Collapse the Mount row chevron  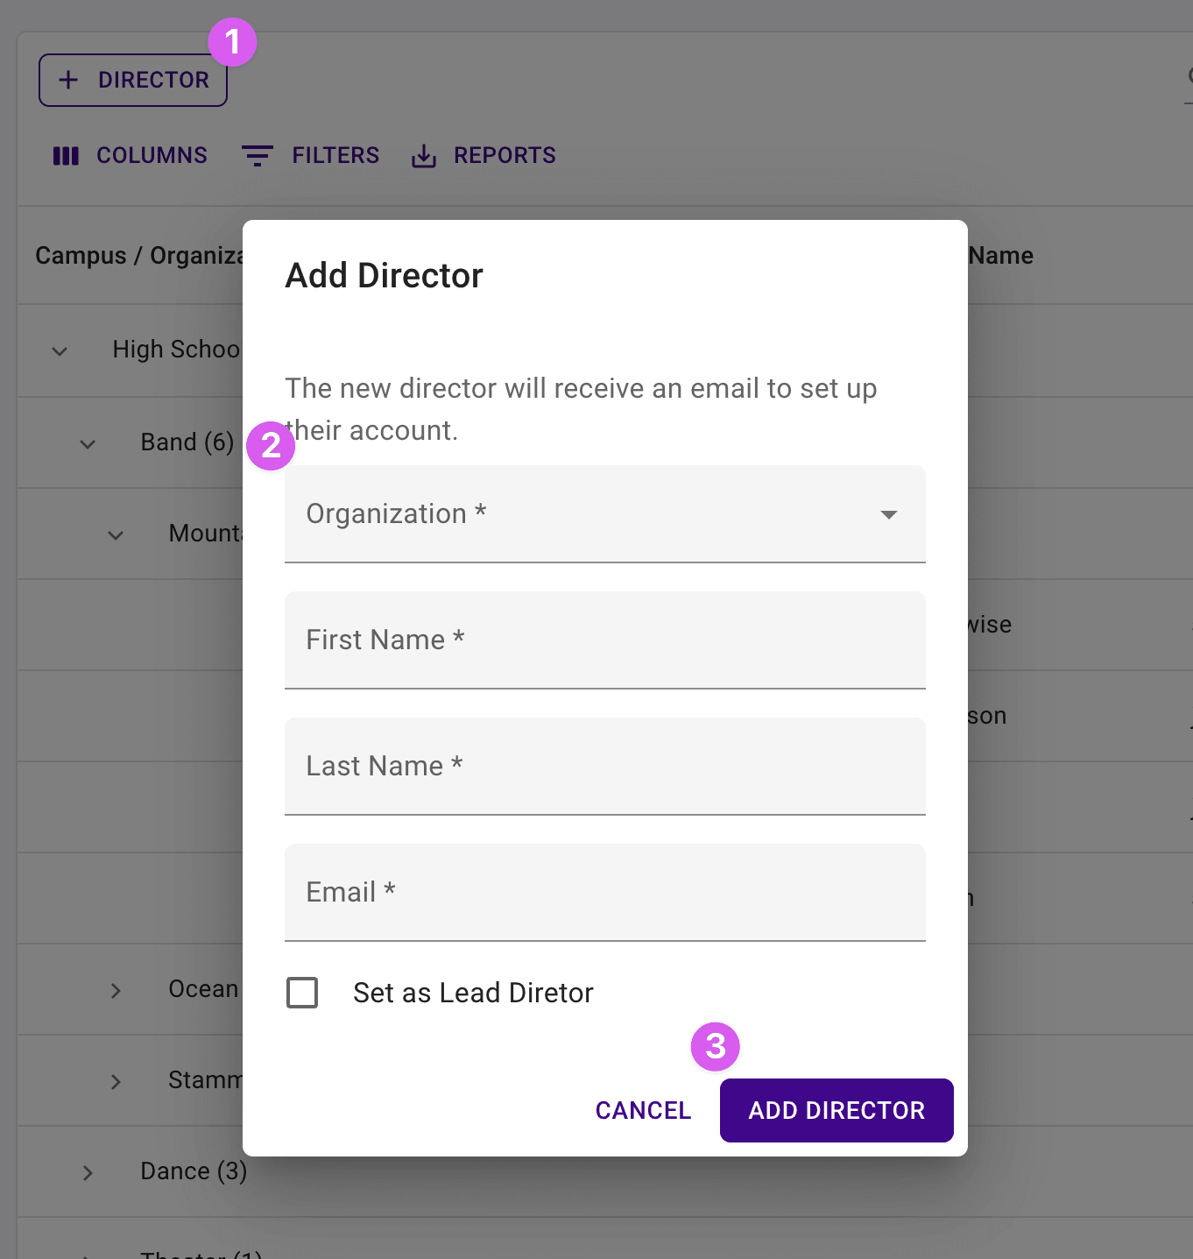coord(116,535)
